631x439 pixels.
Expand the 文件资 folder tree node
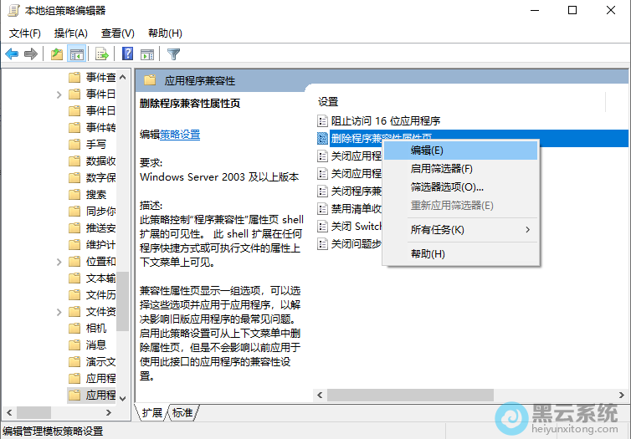59,311
